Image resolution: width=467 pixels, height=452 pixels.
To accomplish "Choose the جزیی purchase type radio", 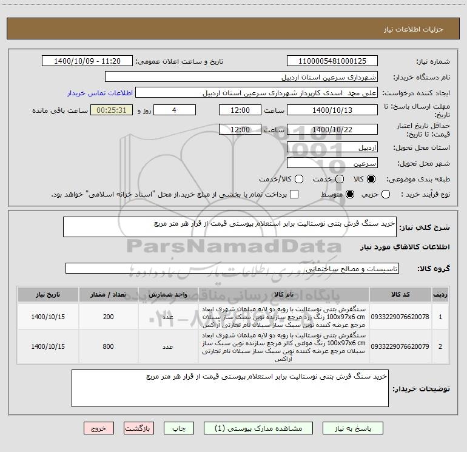I will (x=385, y=194).
